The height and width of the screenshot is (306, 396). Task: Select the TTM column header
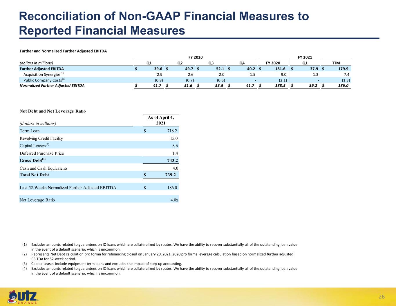point(336,63)
